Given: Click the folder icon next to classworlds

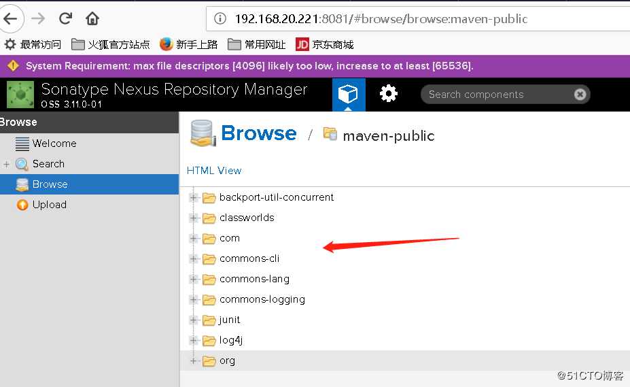Looking at the screenshot, I should click(x=209, y=218).
